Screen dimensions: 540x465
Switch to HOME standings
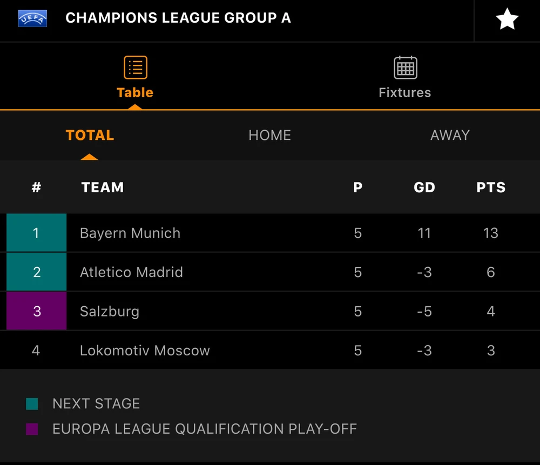coord(269,135)
